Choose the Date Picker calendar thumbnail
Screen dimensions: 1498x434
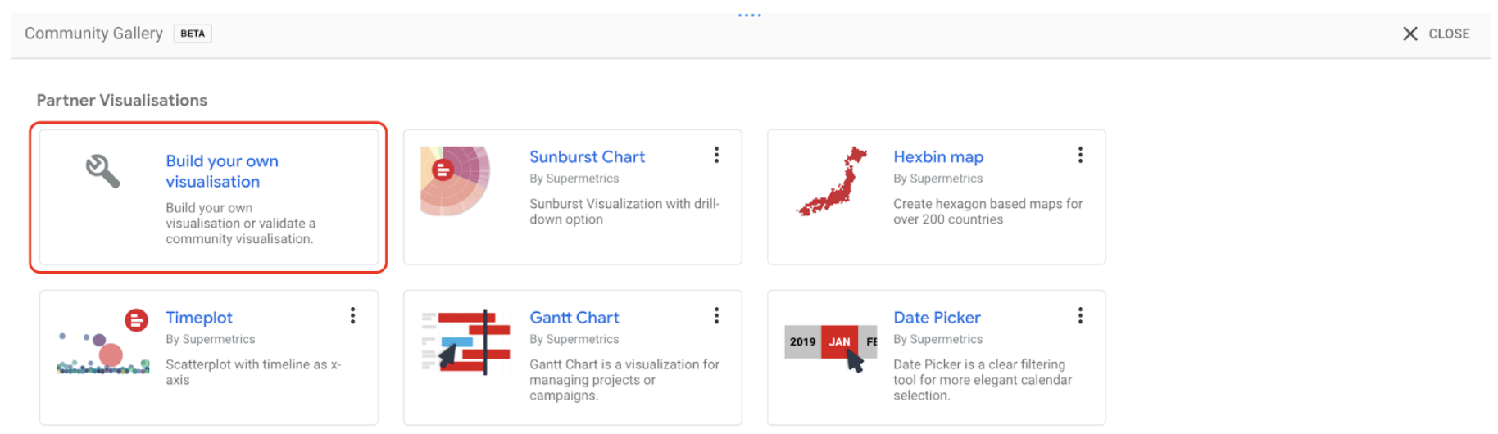click(830, 343)
